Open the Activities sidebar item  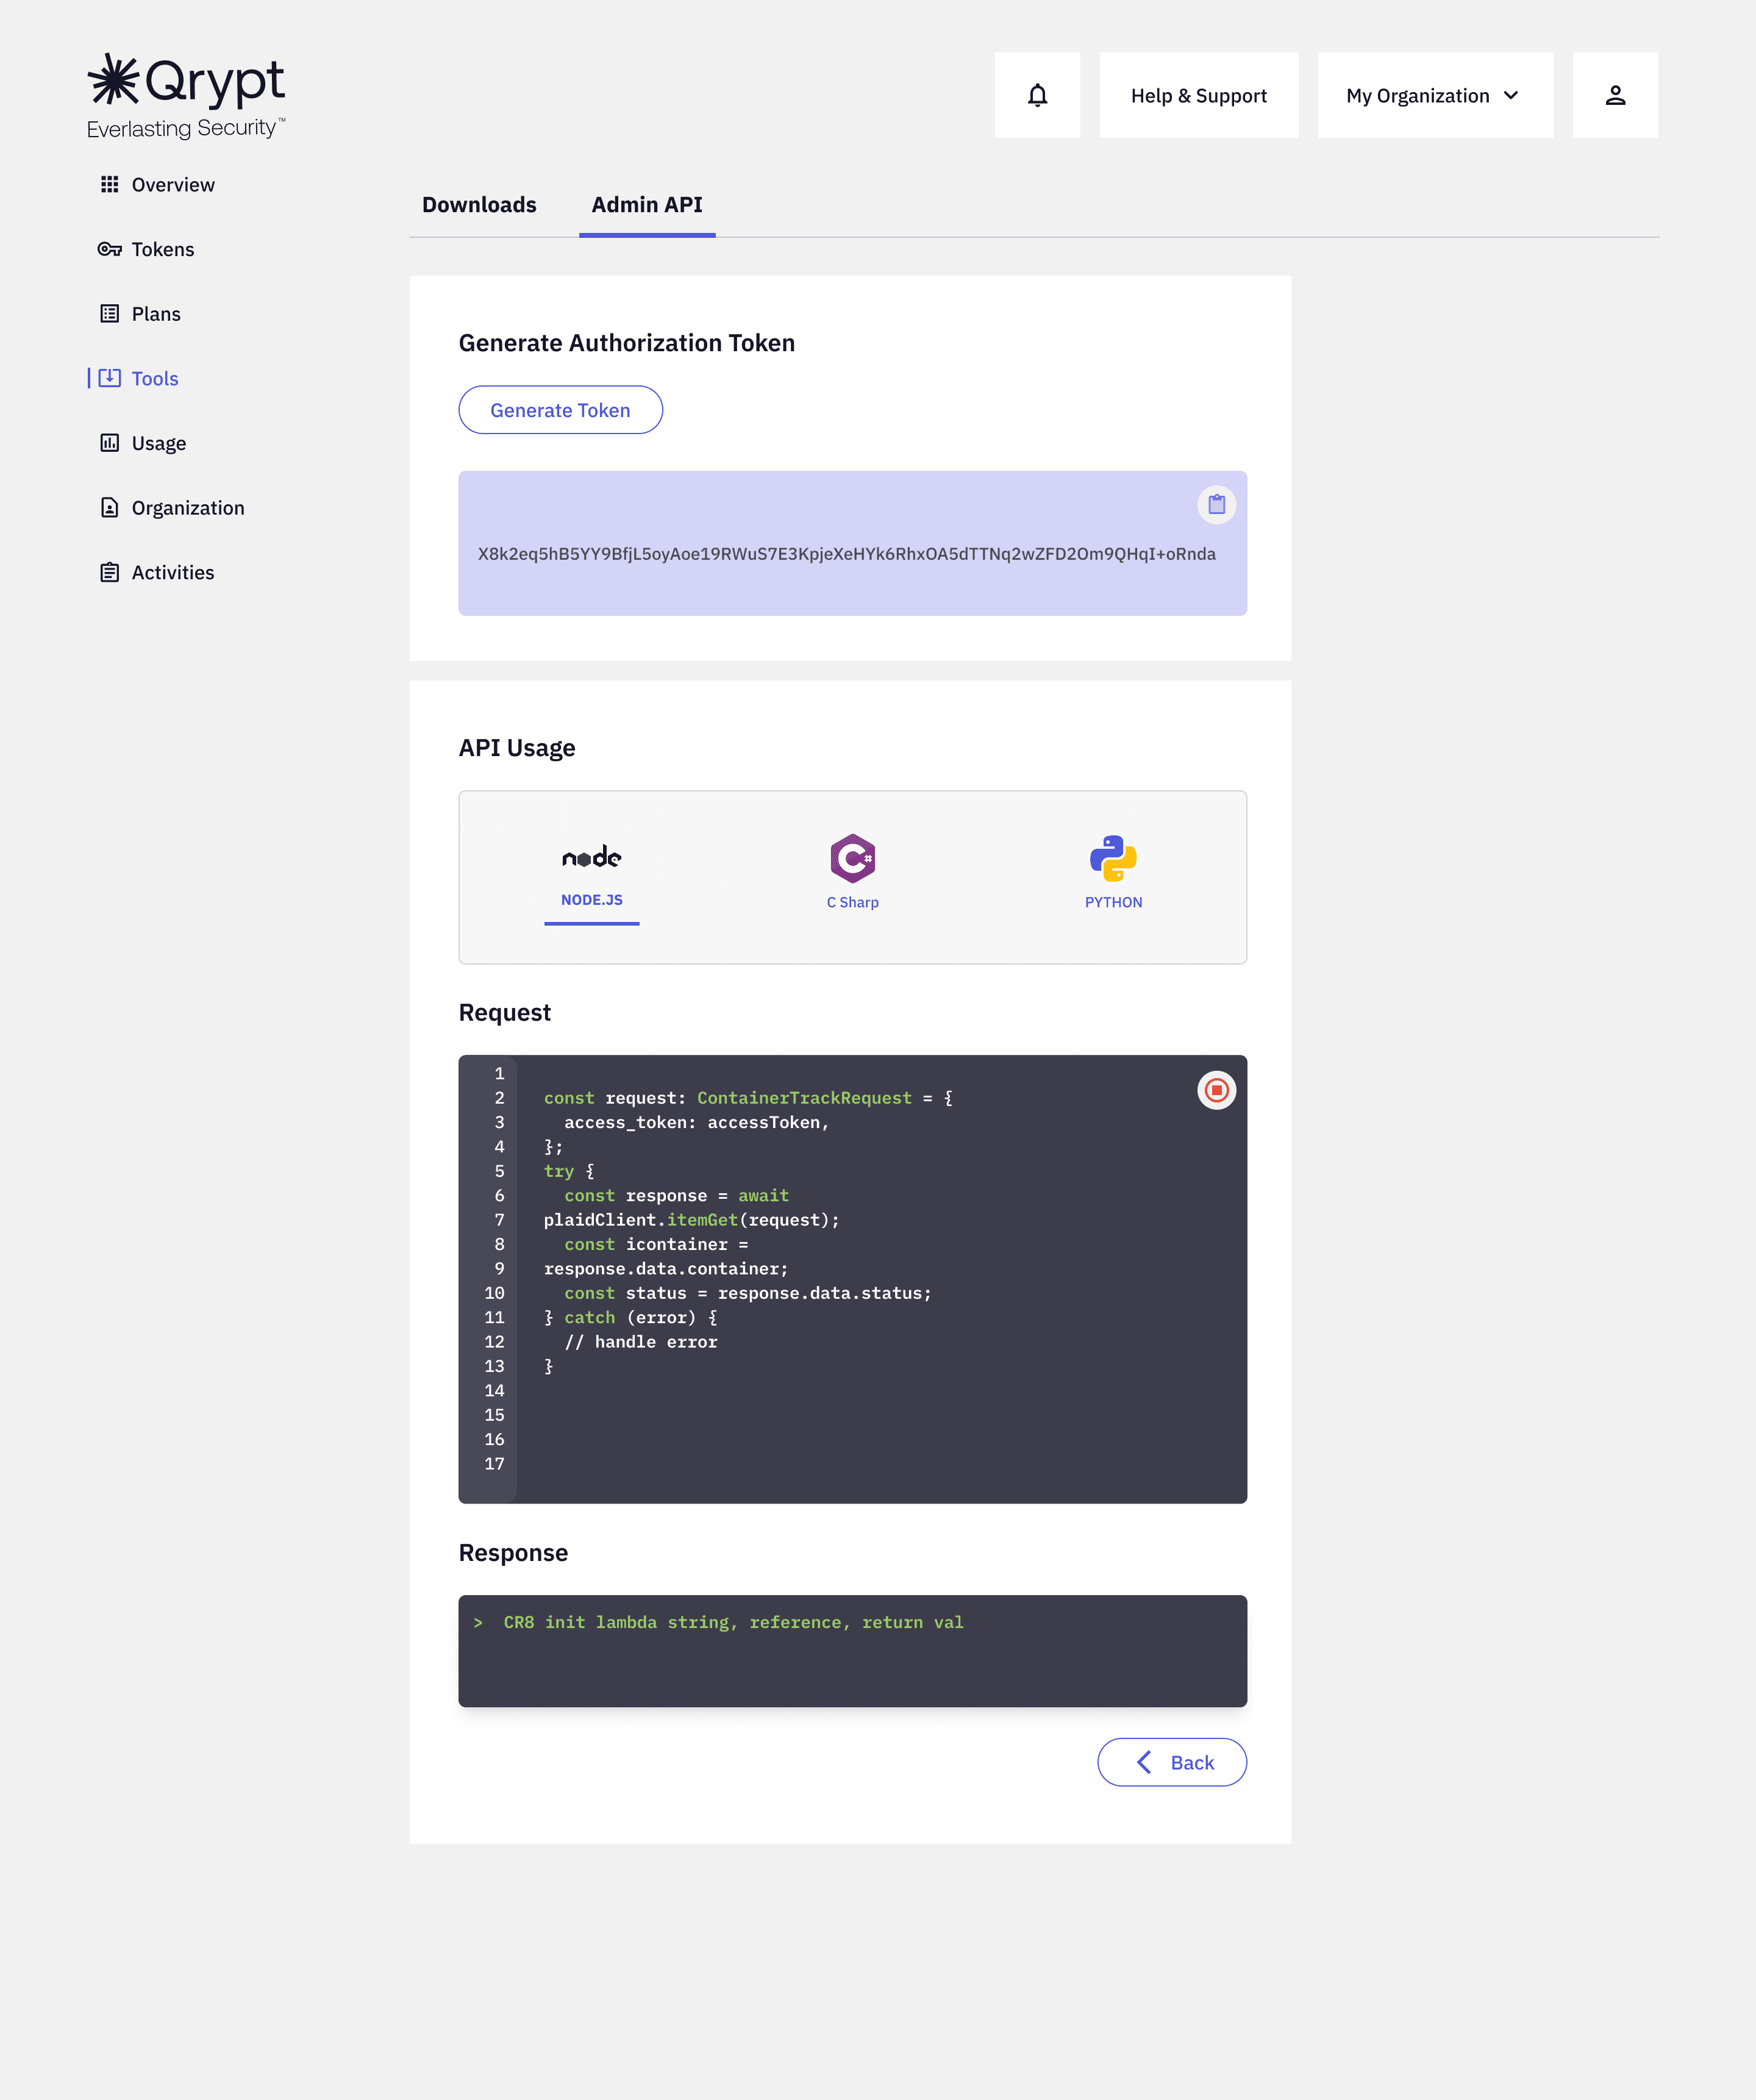click(x=172, y=572)
